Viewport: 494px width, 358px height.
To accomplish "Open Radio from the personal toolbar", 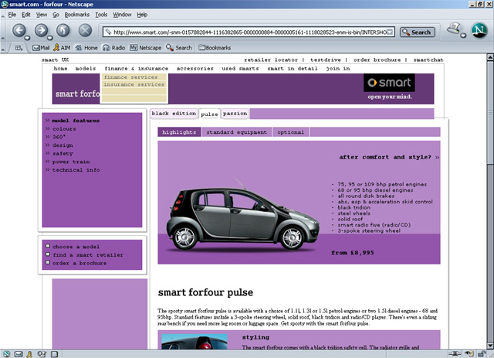I will click(113, 48).
